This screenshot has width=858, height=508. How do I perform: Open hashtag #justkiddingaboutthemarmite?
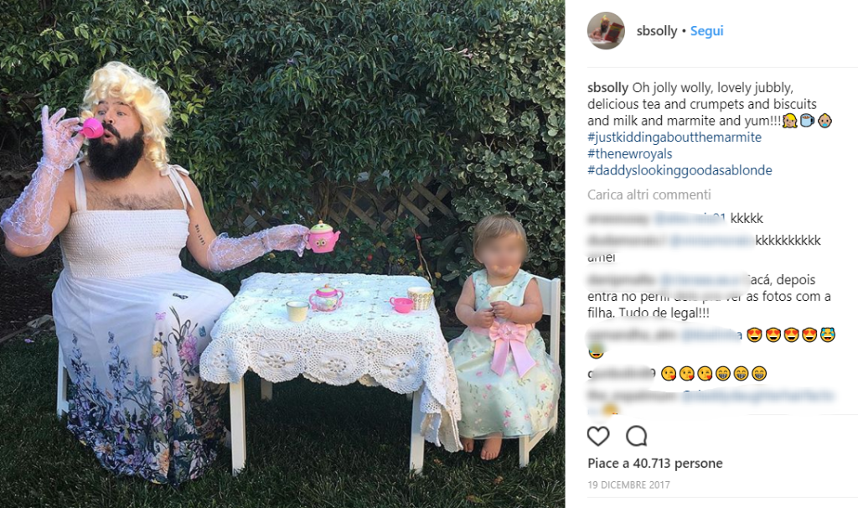click(675, 137)
